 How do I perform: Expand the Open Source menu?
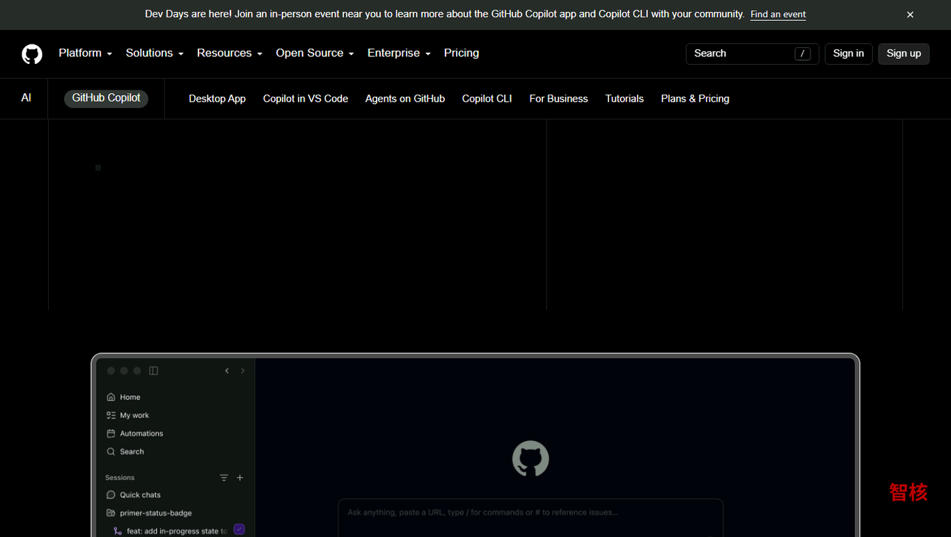point(315,53)
